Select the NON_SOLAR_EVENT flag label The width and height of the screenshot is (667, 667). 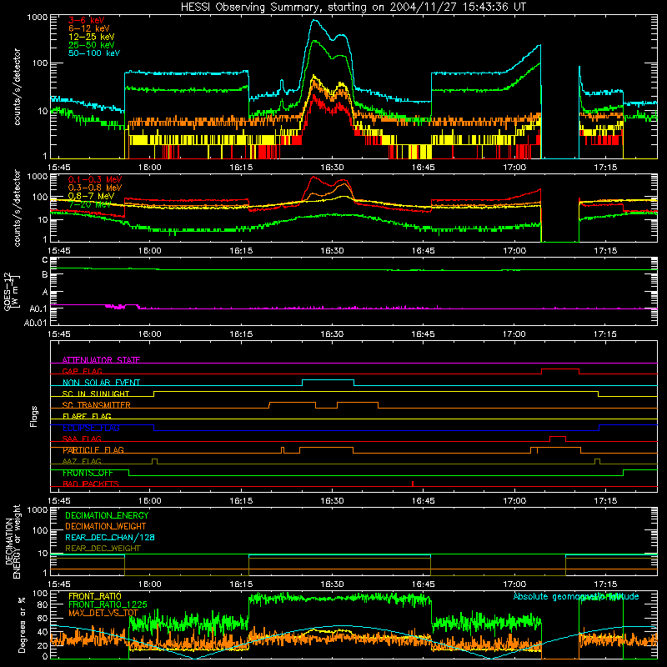coord(101,383)
